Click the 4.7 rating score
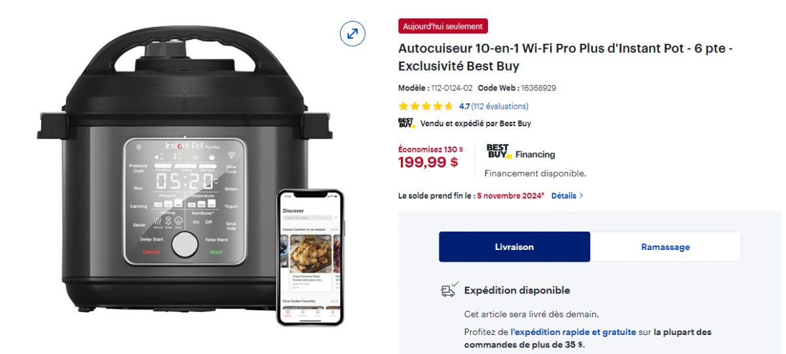The width and height of the screenshot is (786, 354). click(464, 106)
